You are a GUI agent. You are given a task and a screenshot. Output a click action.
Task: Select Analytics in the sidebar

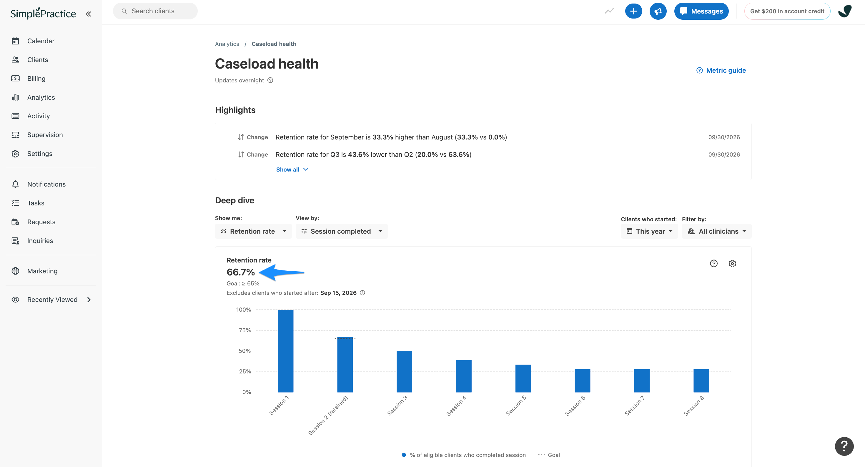click(41, 97)
